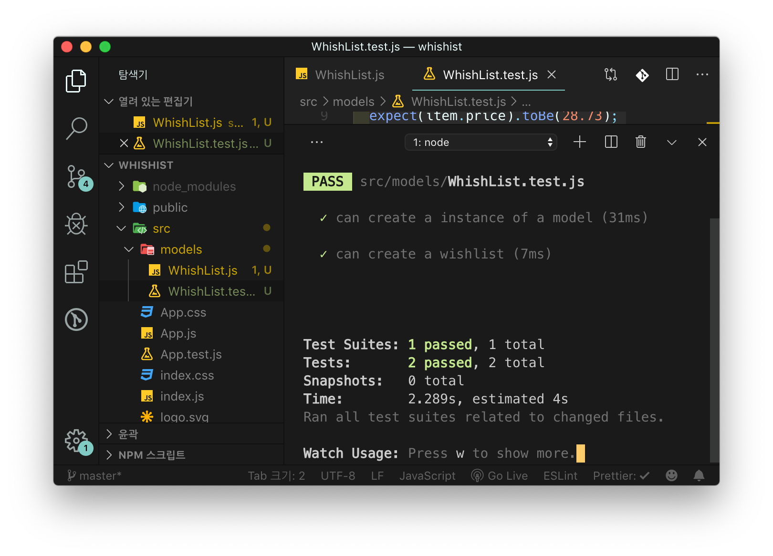
Task: Open the Explorer view in activity bar
Action: [76, 81]
